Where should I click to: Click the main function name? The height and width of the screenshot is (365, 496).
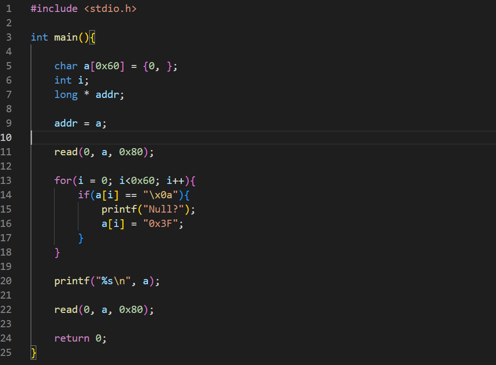click(x=66, y=37)
